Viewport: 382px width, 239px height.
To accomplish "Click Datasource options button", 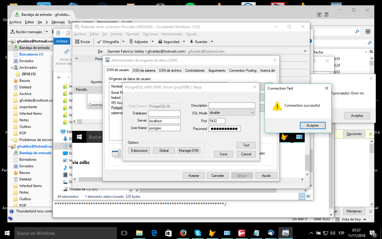I will (139, 151).
